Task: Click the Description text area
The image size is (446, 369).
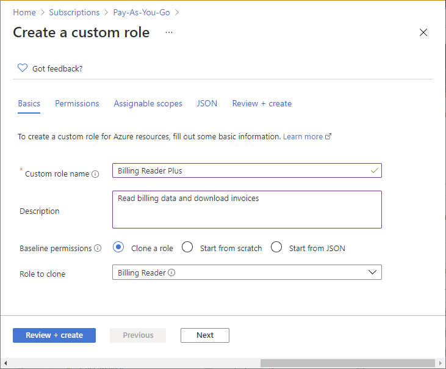Action: pyautogui.click(x=247, y=210)
